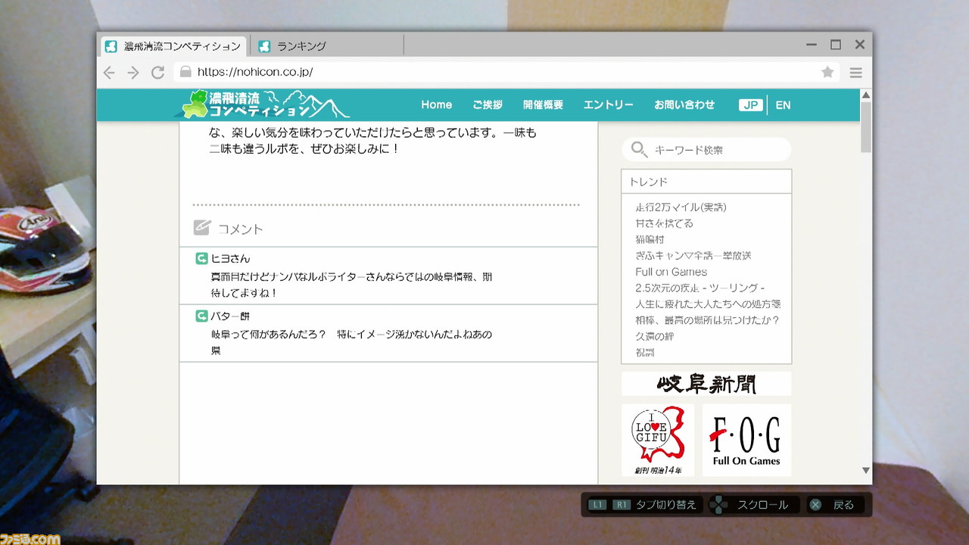
Task: Open the browser hamburger menu
Action: (x=856, y=73)
